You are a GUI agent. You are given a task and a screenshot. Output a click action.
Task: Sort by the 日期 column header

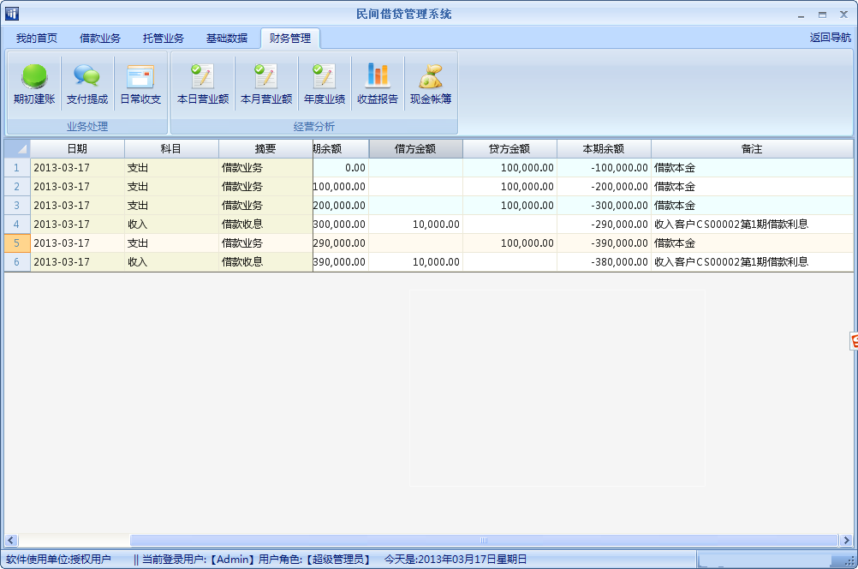coord(77,149)
